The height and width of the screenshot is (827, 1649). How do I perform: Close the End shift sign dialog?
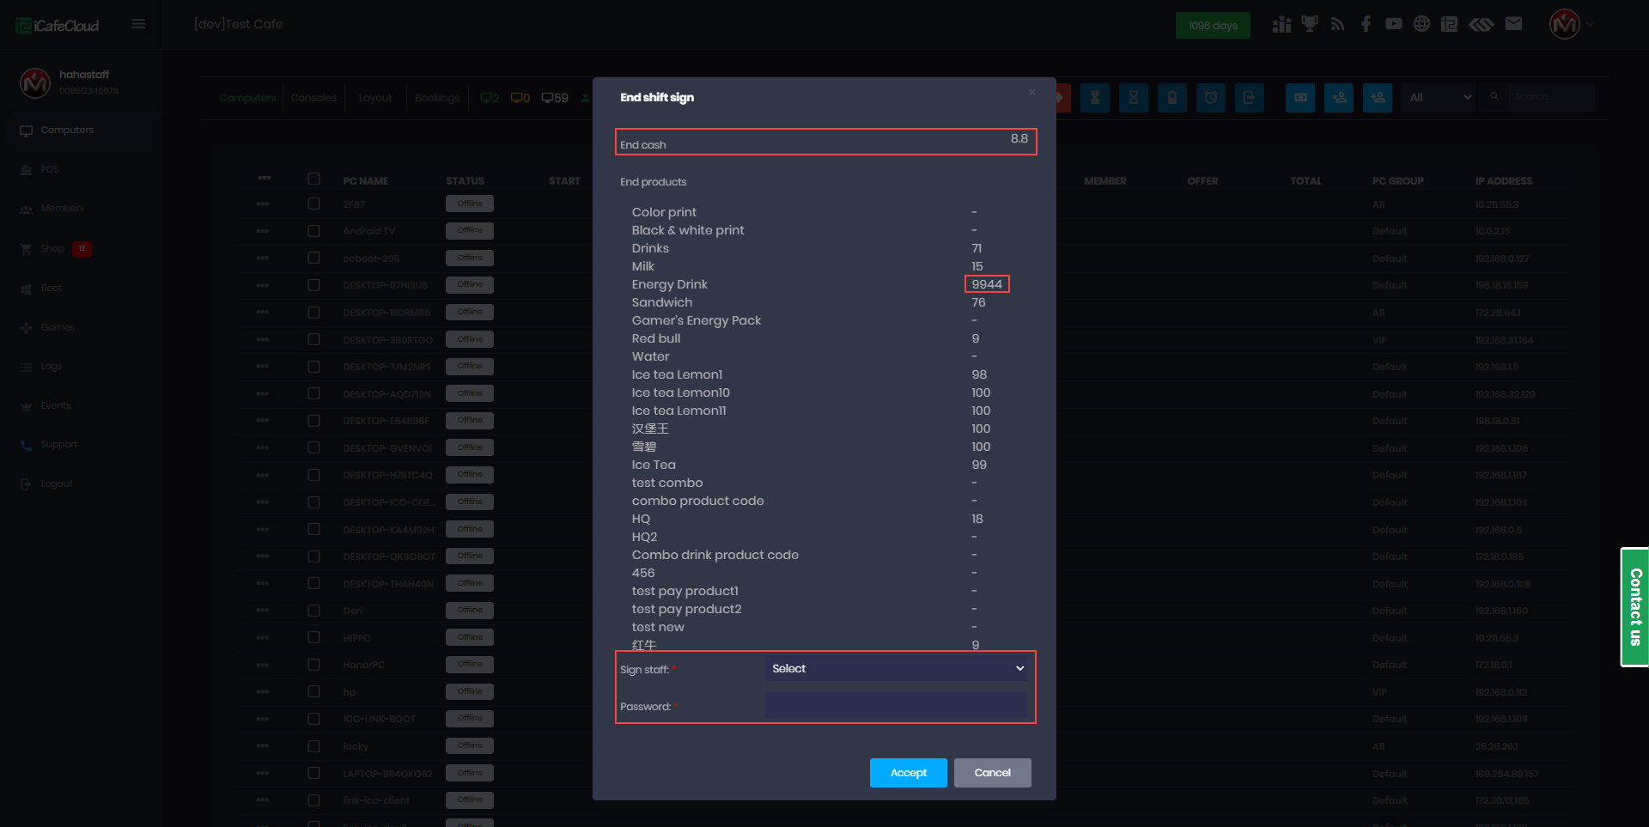[x=1031, y=93]
